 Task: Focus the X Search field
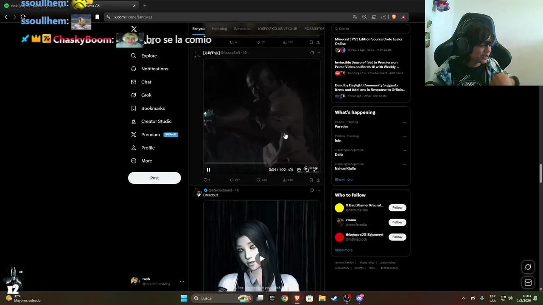pyautogui.click(x=370, y=29)
